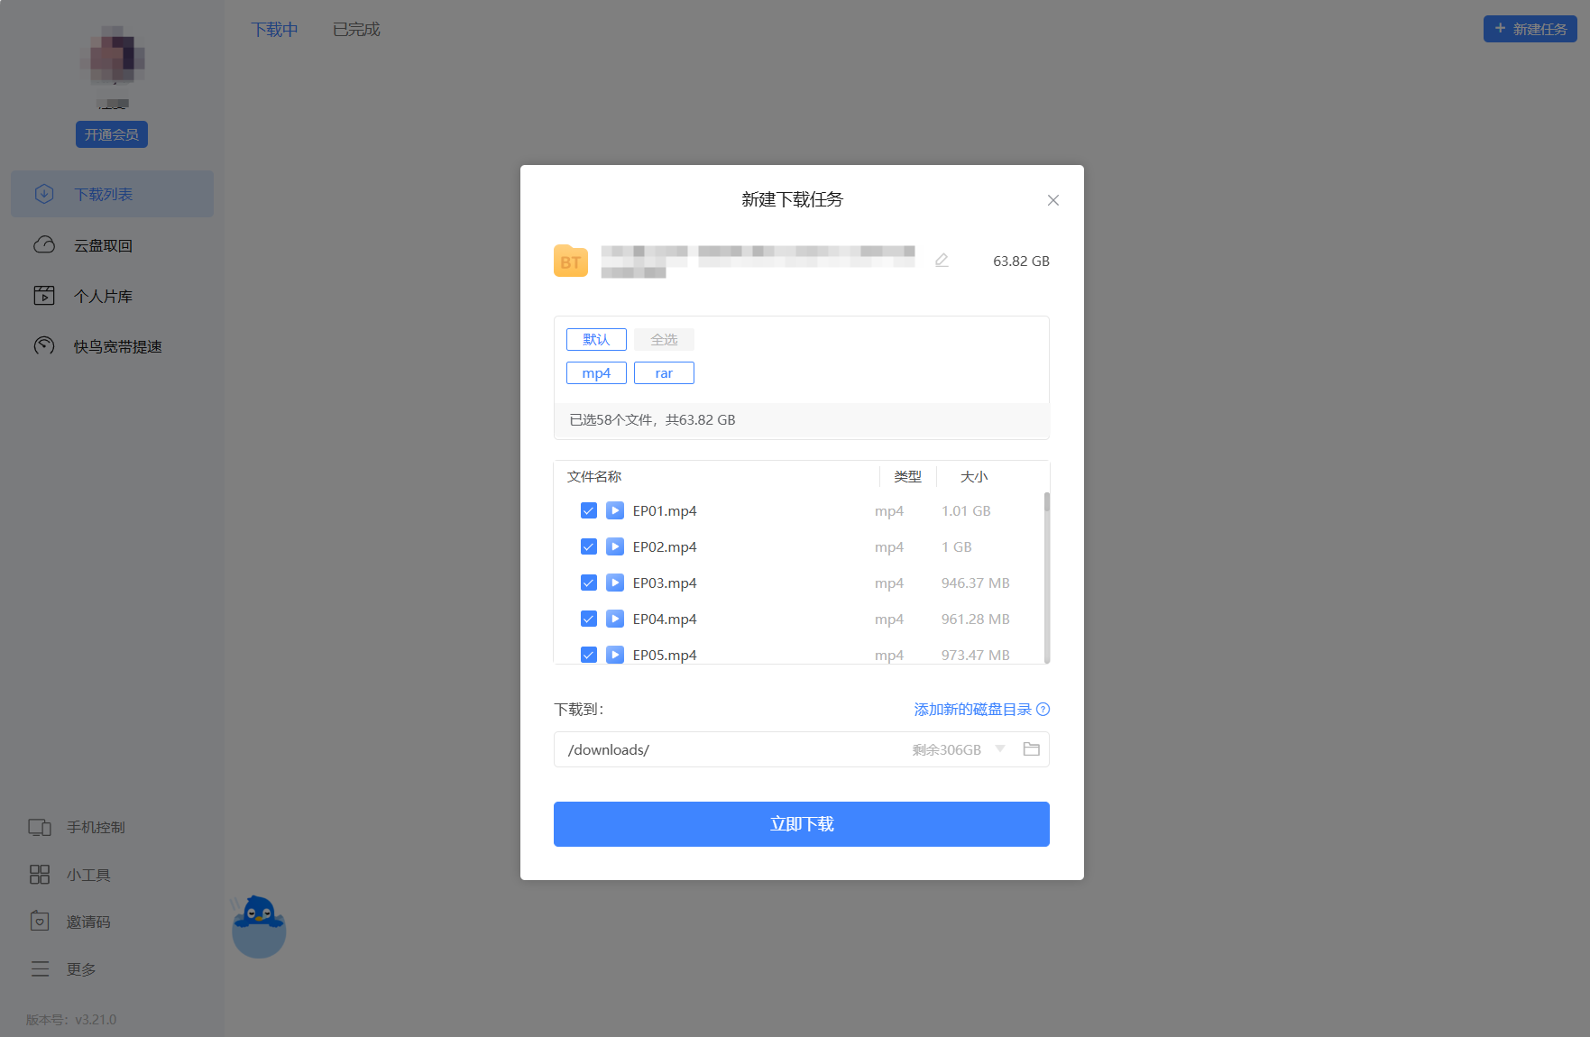This screenshot has width=1590, height=1037.
Task: Click the 立即下载 button
Action: [x=801, y=824]
